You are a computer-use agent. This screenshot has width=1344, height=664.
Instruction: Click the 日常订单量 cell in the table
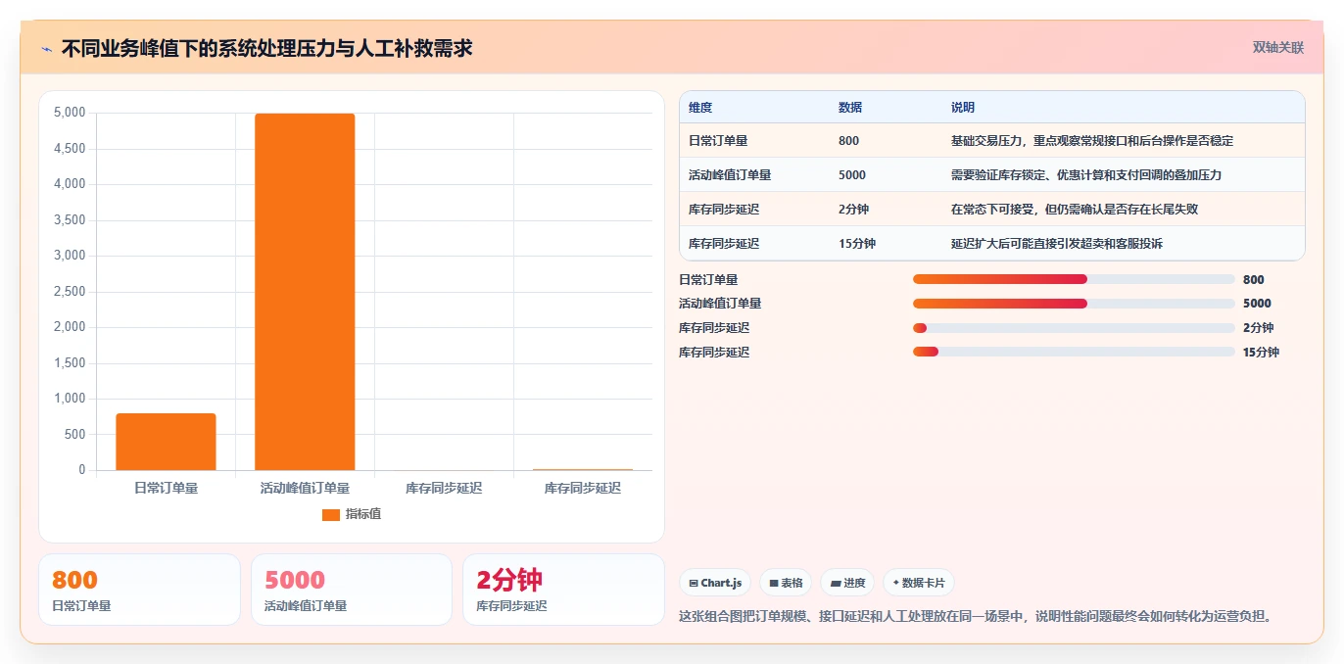pos(718,141)
